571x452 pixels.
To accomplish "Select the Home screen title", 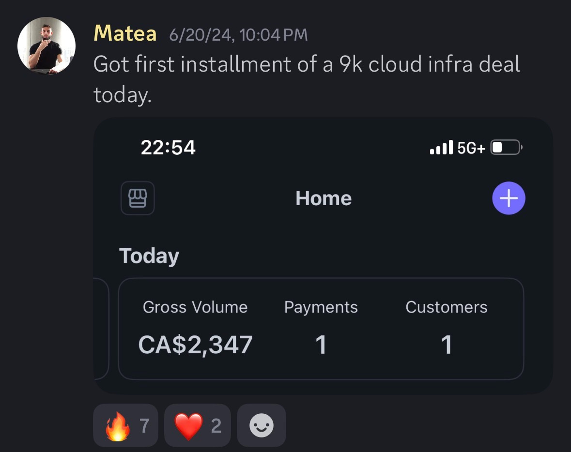I will point(324,198).
